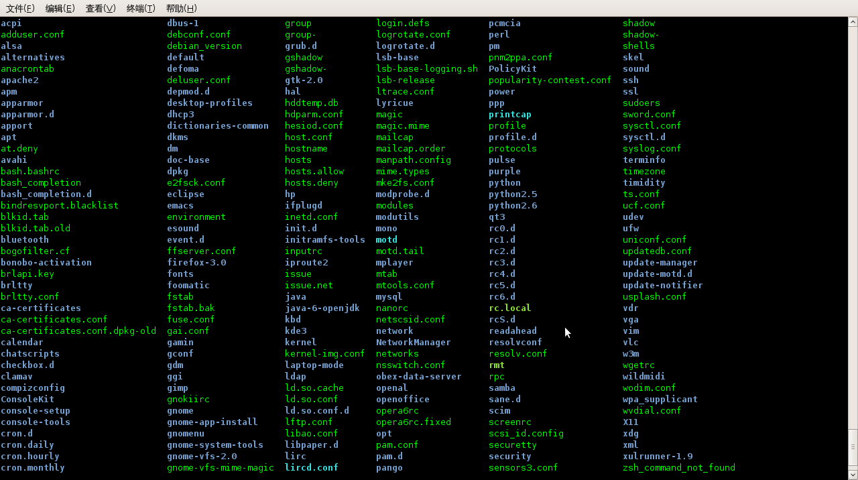Screen dimensions: 858x480
Task: Click bindresvport.blacklist text
Action: [60, 205]
